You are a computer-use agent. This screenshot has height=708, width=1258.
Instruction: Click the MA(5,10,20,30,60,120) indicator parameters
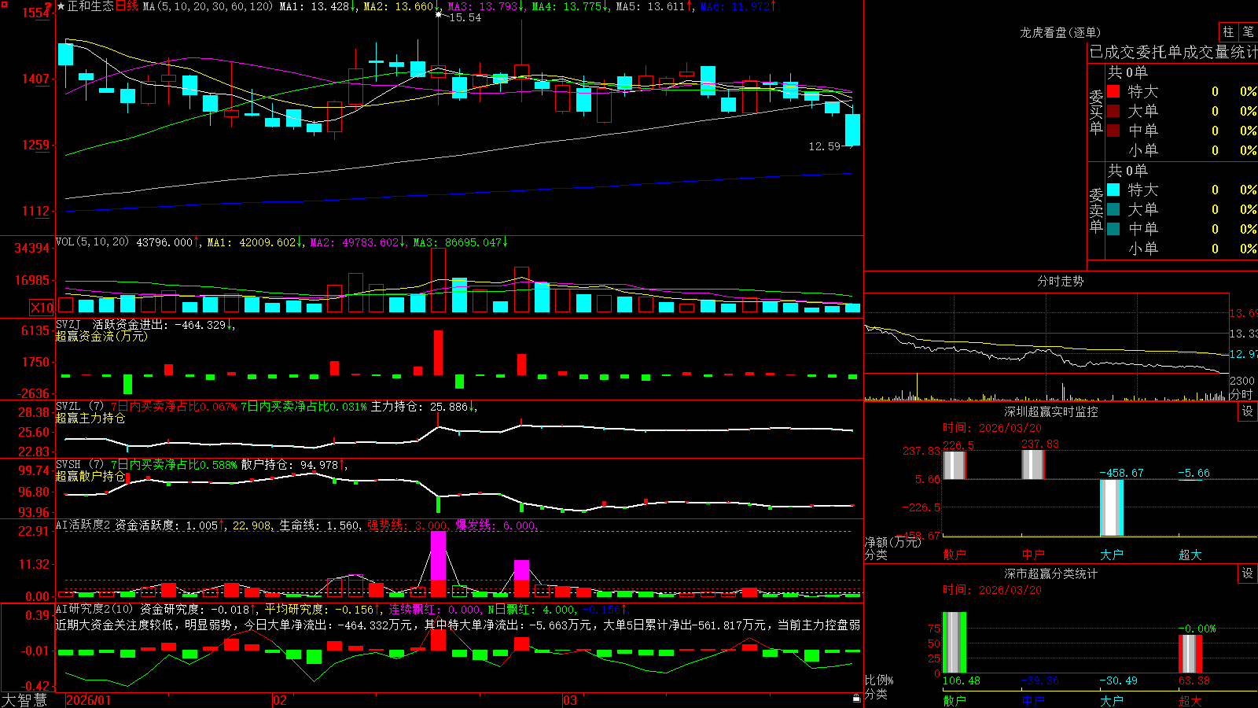tap(208, 6)
